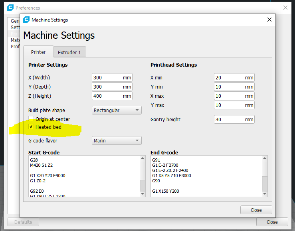Click the Defaults button in Preferences
This screenshot has width=295, height=231.
pos(23,222)
